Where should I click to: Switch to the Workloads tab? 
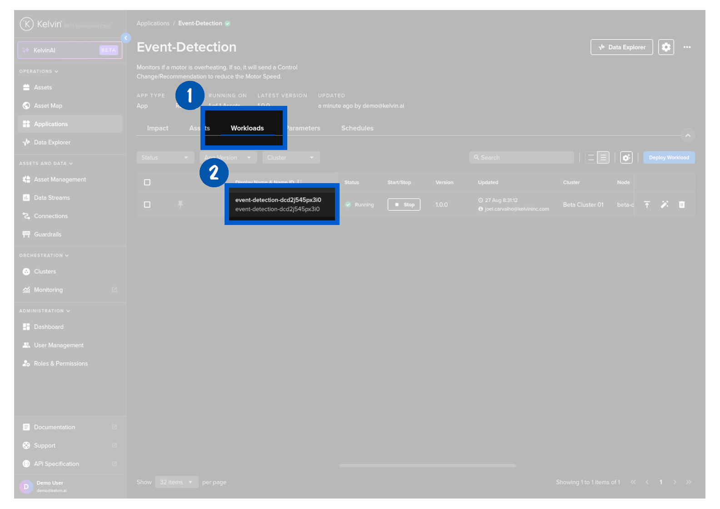pyautogui.click(x=247, y=128)
